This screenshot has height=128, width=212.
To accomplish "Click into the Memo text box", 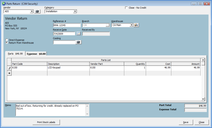I will 51,110.
